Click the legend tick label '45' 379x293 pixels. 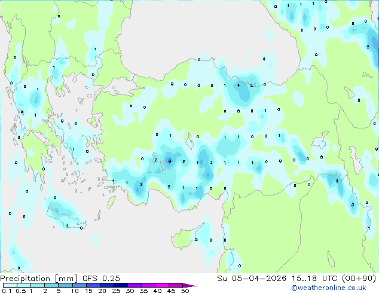pyautogui.click(x=171, y=291)
